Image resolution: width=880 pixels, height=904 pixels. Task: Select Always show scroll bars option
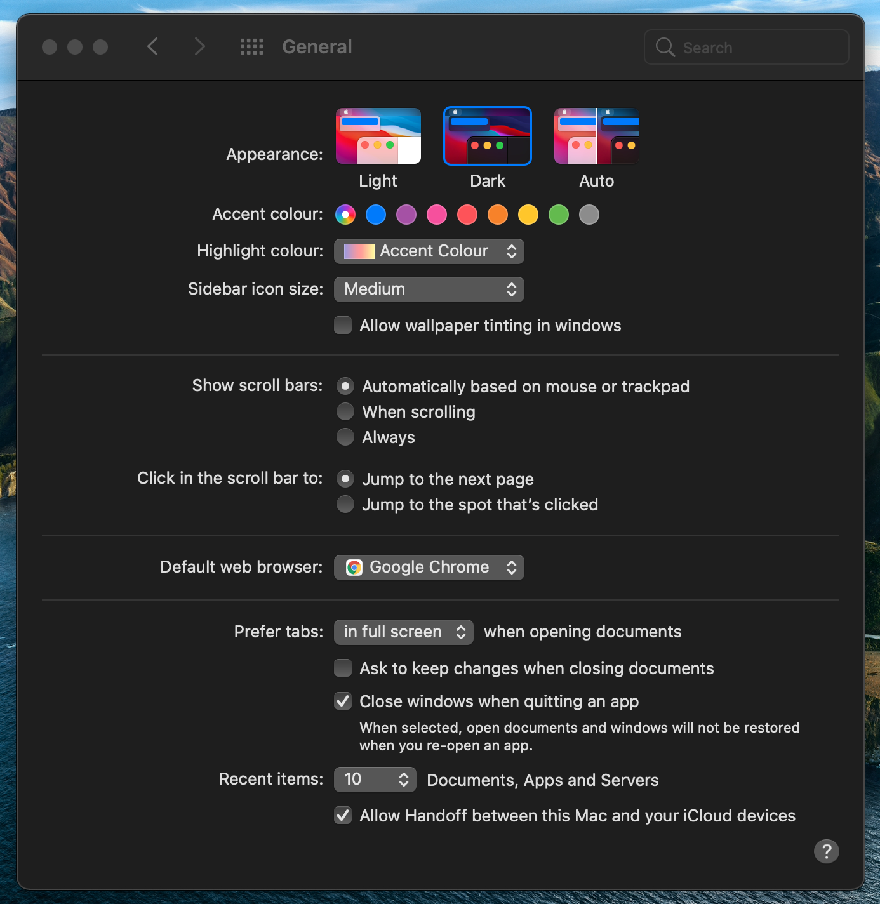click(345, 437)
